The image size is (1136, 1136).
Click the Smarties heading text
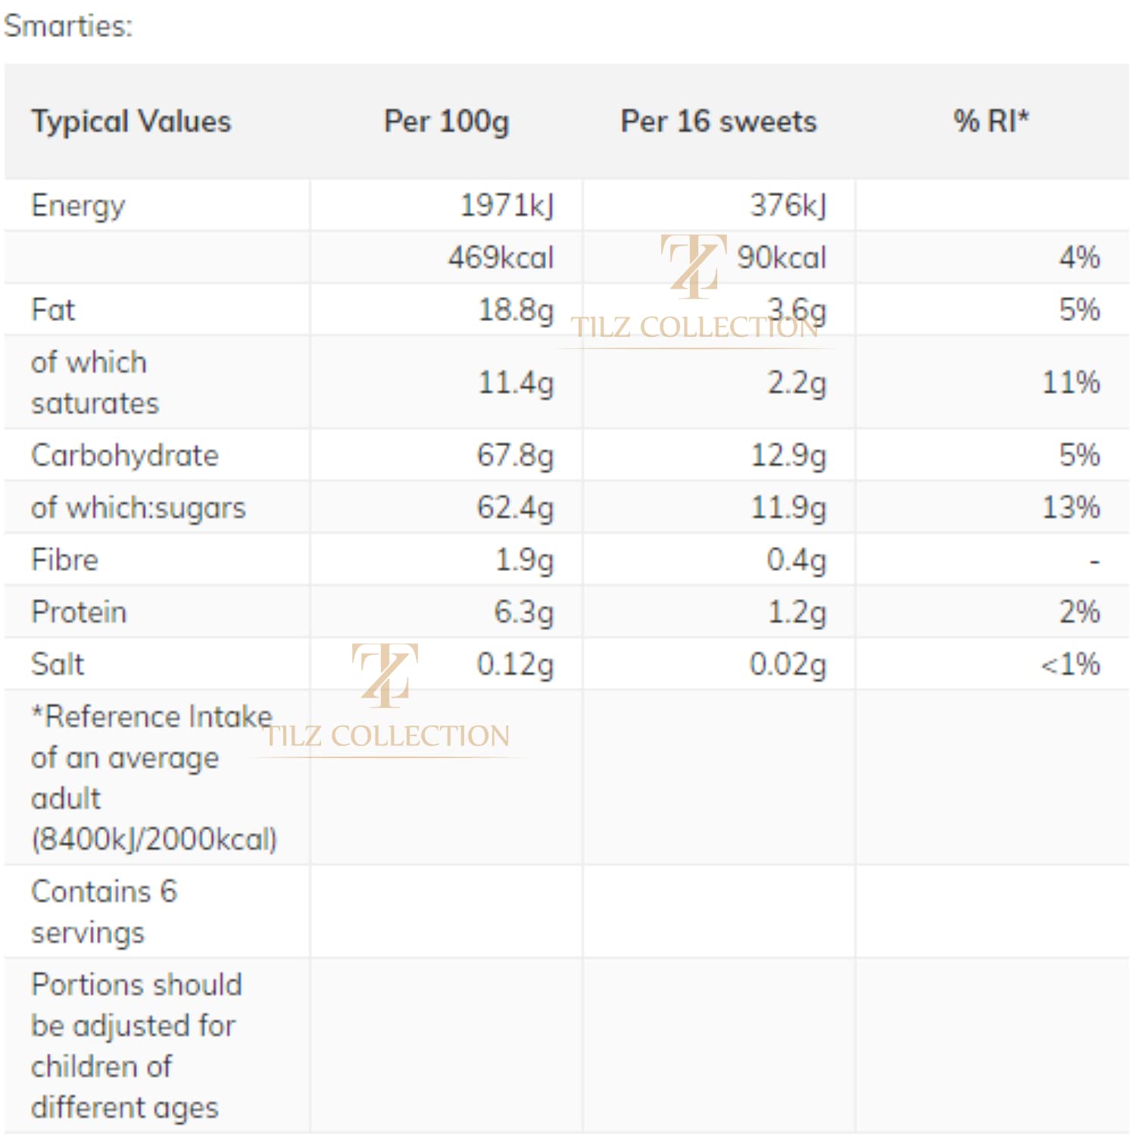(x=68, y=26)
